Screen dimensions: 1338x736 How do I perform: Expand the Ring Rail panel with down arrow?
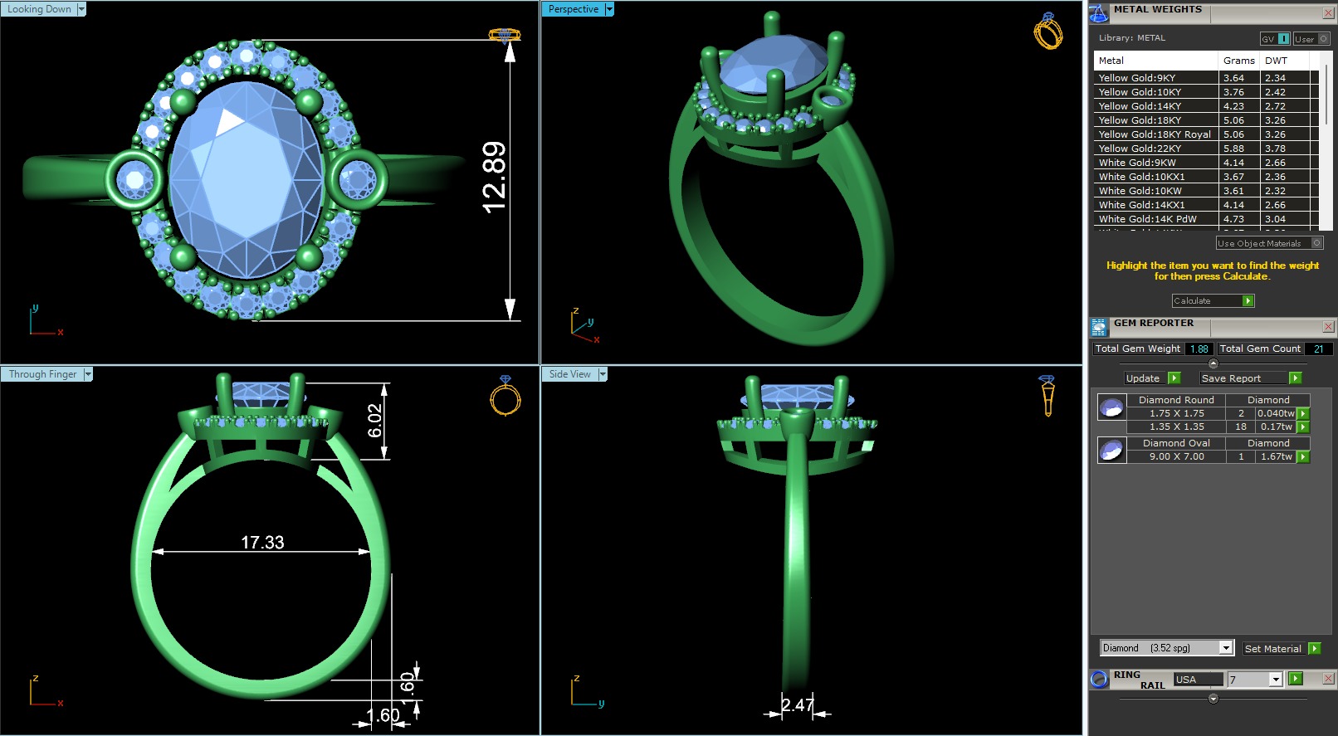(1213, 699)
